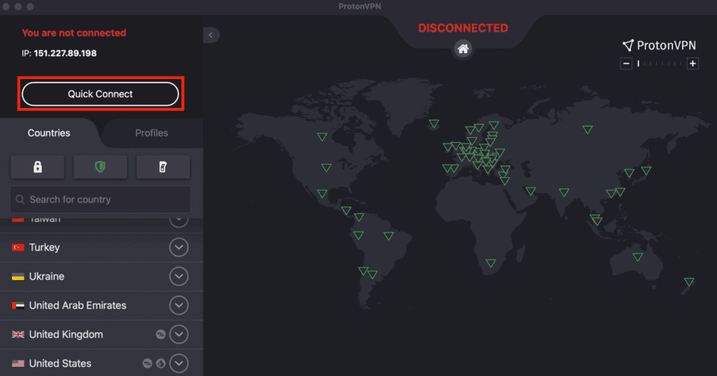
Task: Focus the Search for country field
Action: 100,200
